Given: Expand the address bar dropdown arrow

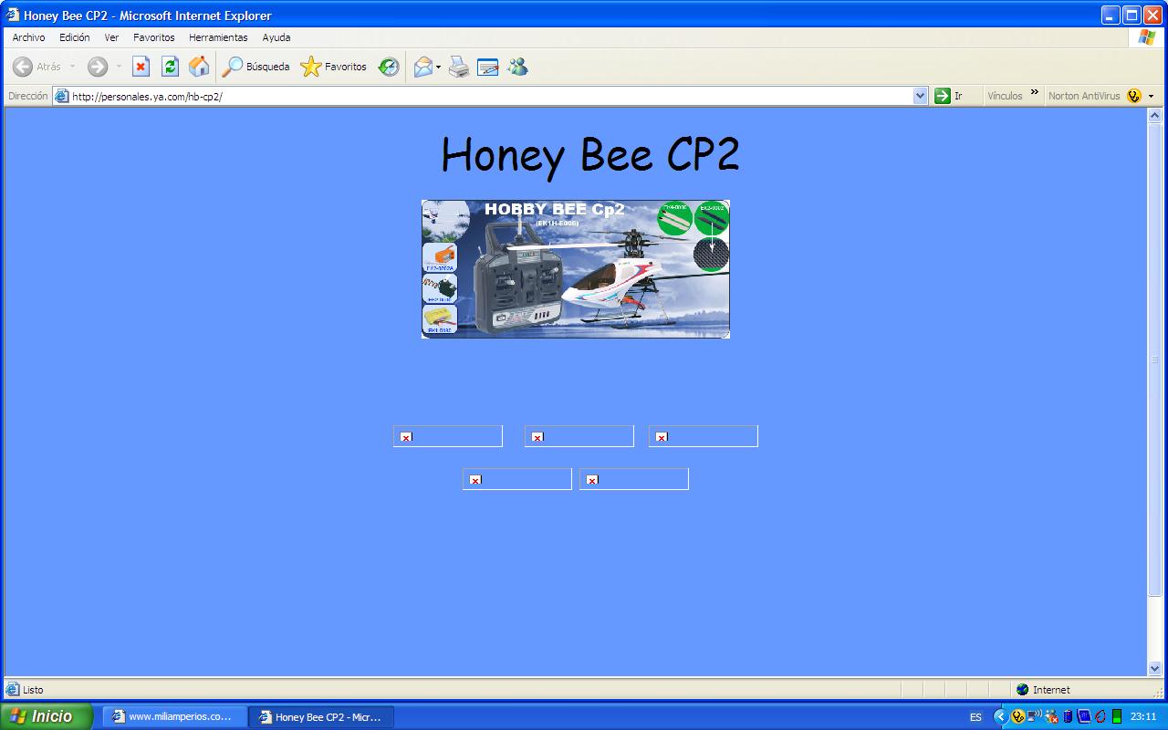Looking at the screenshot, I should point(920,96).
